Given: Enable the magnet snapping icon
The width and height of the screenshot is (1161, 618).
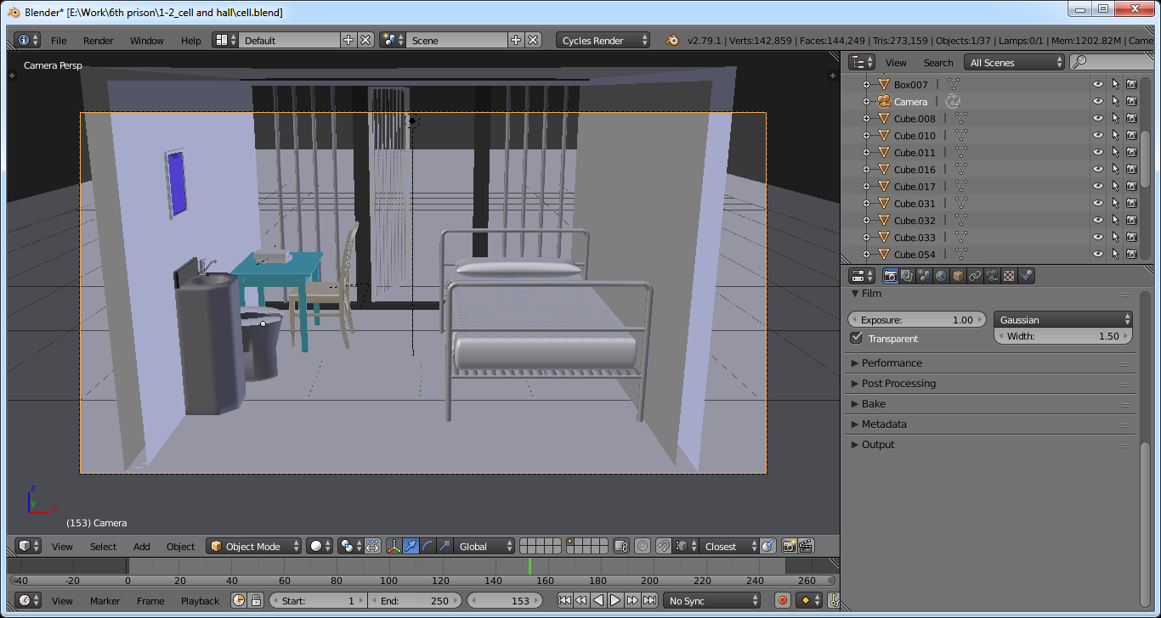Looking at the screenshot, I should tap(664, 546).
